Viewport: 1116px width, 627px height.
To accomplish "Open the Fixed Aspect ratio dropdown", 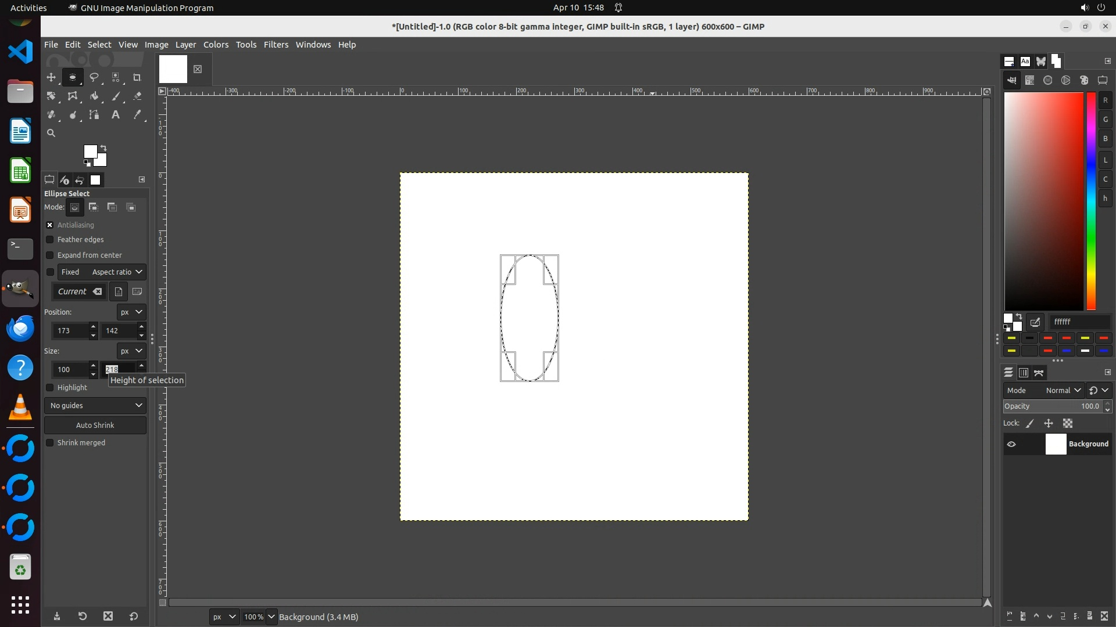I will pos(116,272).
